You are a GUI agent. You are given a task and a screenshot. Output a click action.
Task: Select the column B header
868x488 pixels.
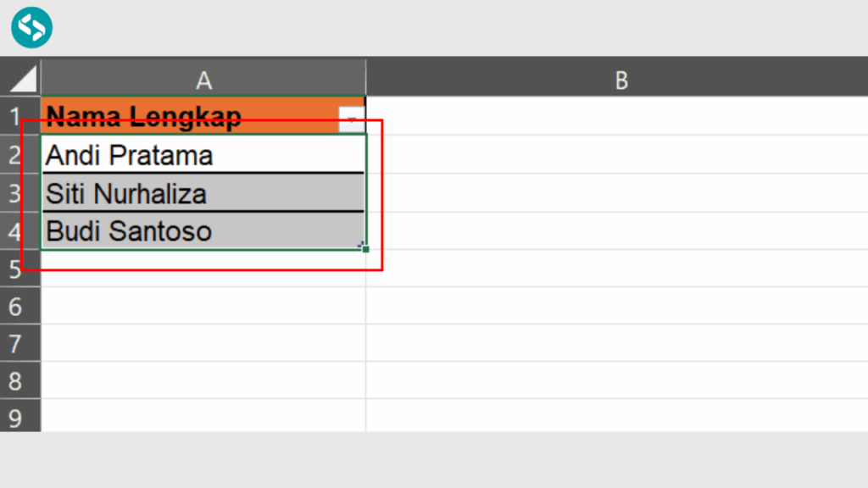point(621,80)
